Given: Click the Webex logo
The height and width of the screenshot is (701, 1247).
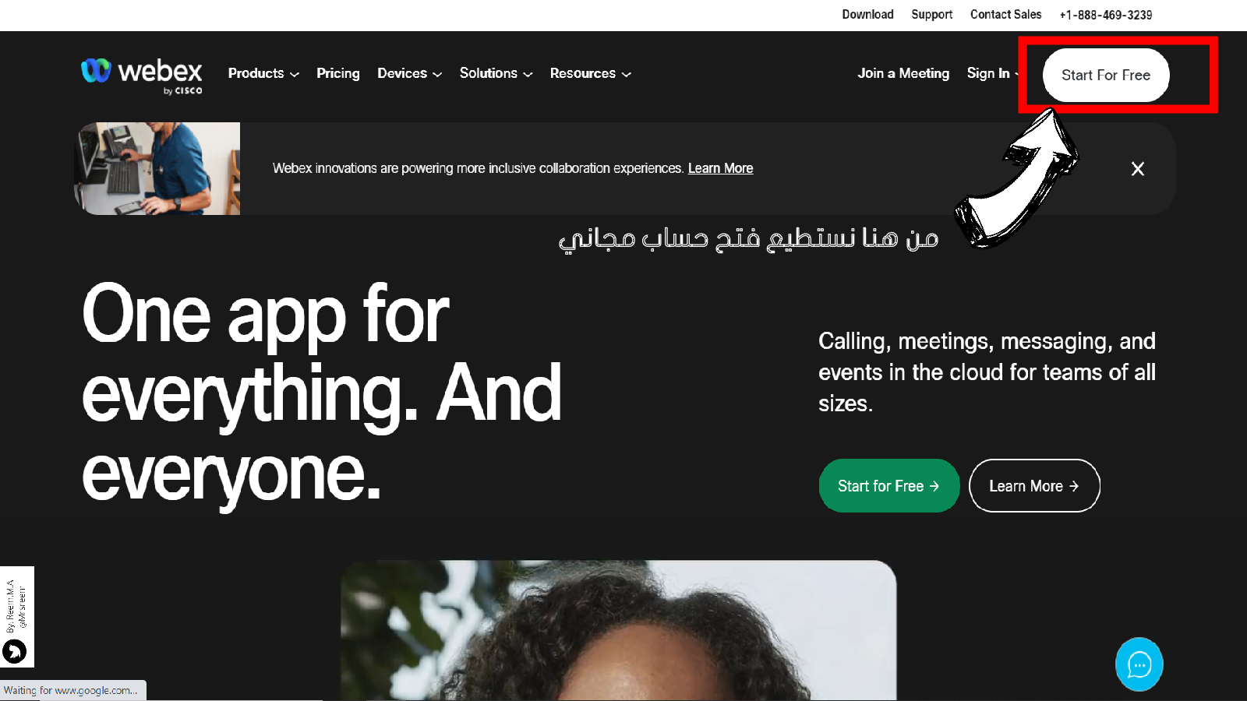Looking at the screenshot, I should pyautogui.click(x=141, y=76).
